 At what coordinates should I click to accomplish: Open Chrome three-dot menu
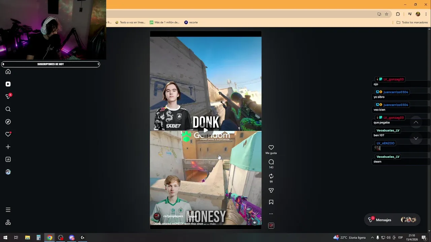point(426,14)
